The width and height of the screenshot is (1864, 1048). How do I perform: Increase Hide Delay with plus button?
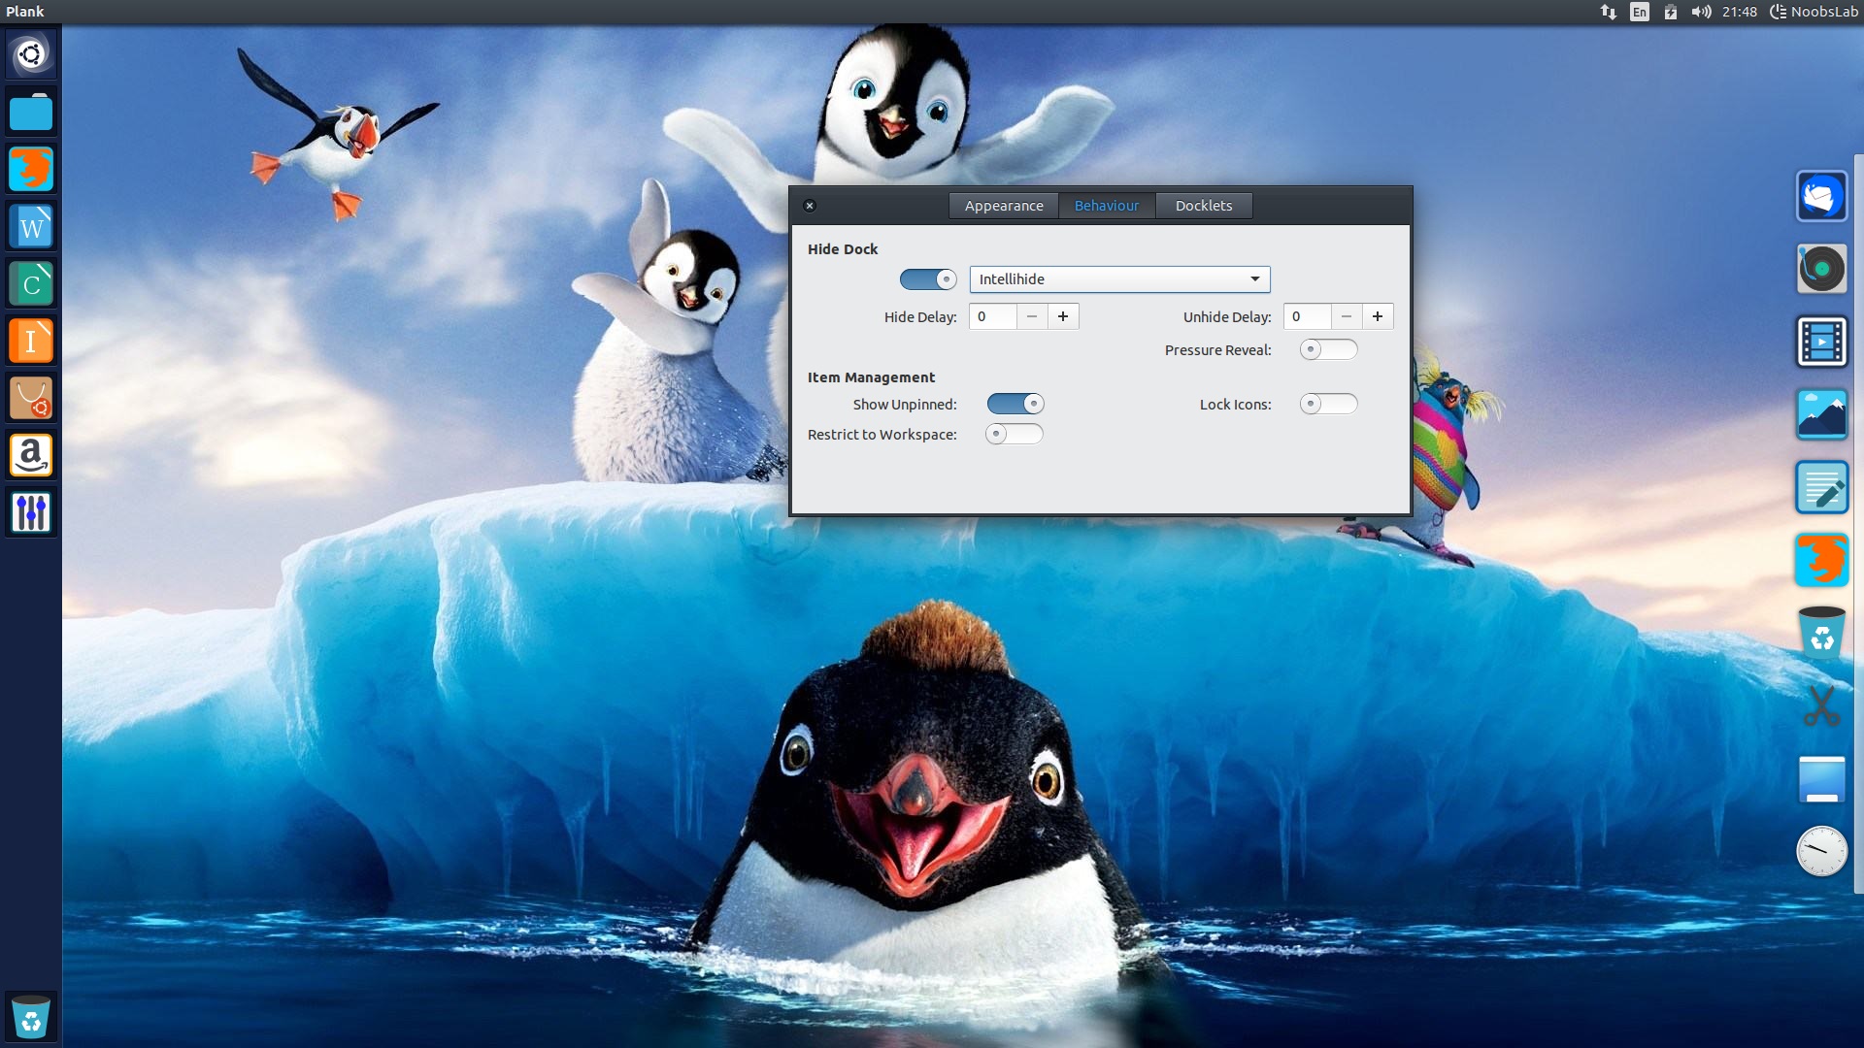[1063, 316]
